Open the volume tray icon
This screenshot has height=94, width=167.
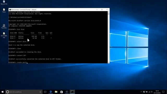click(x=152, y=92)
